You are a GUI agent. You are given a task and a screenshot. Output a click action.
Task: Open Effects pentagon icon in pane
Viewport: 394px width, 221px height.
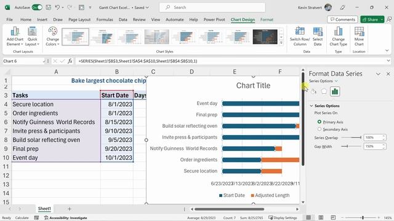pos(324,91)
